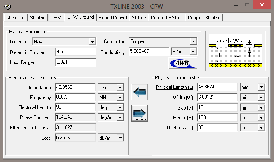Open the Height um unit dropdown
Image resolution: width=274 pixels, height=162 pixels.
tap(261, 118)
